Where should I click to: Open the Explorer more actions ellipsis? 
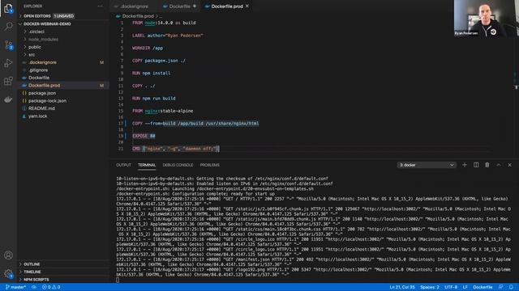(x=100, y=6)
